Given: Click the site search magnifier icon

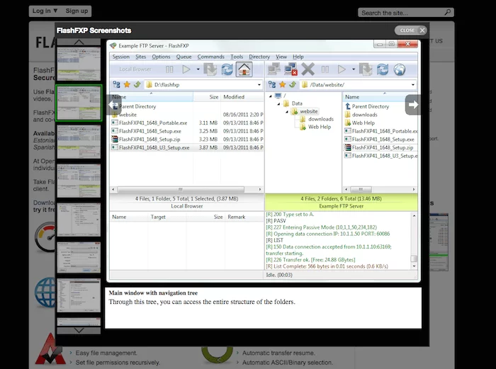Looking at the screenshot, I should 448,12.
